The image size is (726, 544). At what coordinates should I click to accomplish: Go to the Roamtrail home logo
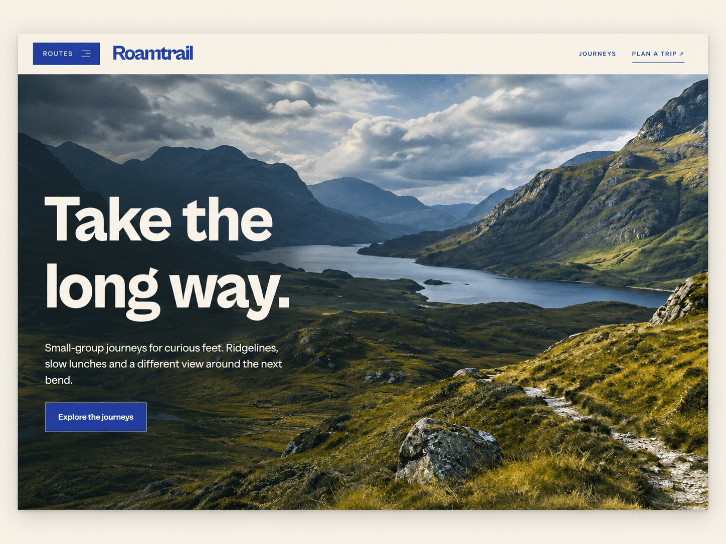pyautogui.click(x=153, y=53)
